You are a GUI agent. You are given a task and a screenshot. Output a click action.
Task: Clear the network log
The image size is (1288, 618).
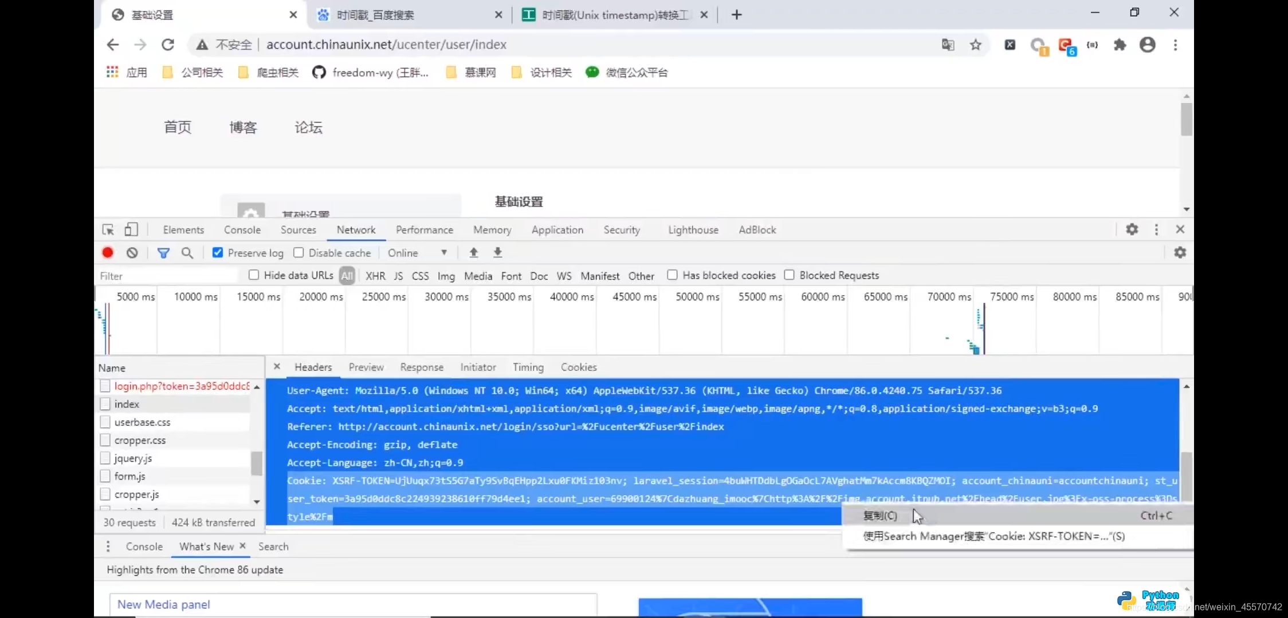[x=132, y=252]
